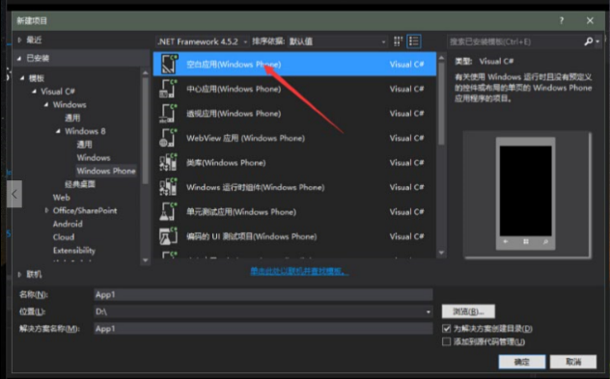Click the Pivot App (透视应用) template icon
610x379 pixels.
pos(169,114)
